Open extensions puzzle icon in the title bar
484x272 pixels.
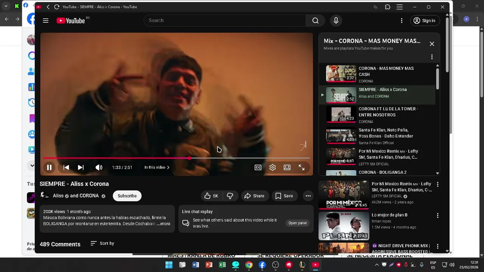pos(388,7)
